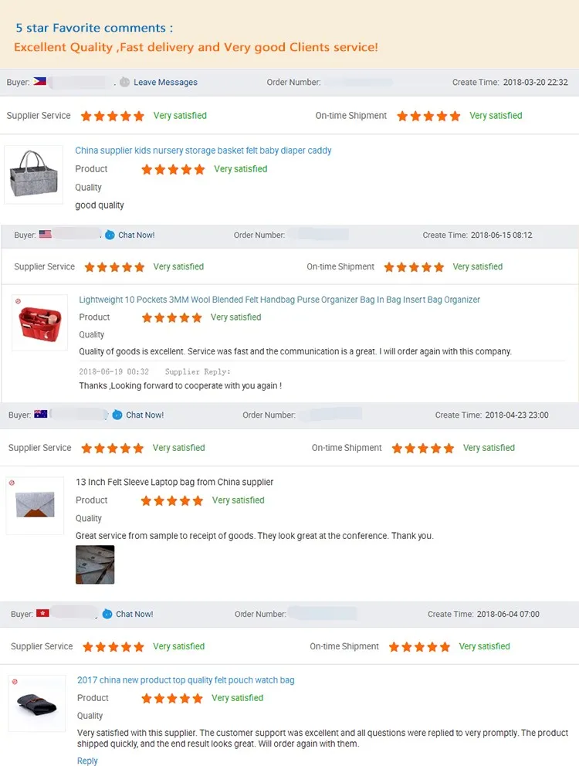Open the diaper caddy product title link
579x776 pixels.
[x=203, y=151]
